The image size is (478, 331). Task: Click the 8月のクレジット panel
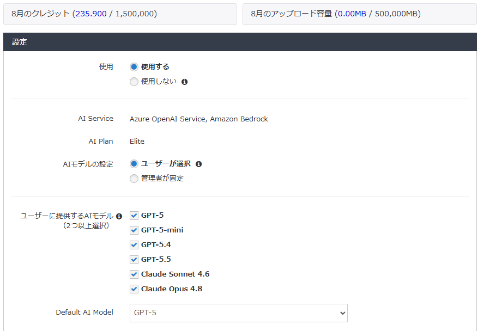click(x=120, y=14)
